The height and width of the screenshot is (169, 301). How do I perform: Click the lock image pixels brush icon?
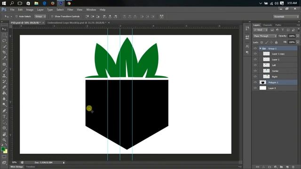[267, 42]
